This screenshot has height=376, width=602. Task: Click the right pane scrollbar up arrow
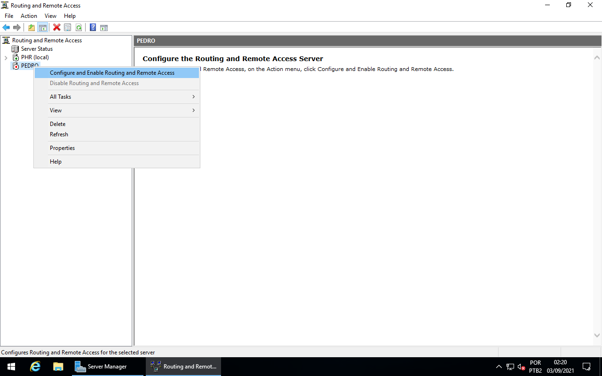[x=597, y=57]
